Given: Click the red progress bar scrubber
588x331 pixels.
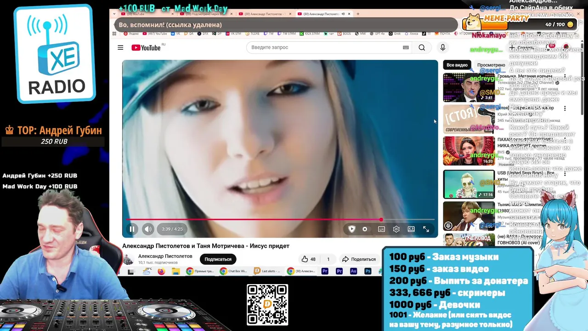Looking at the screenshot, I should [381, 220].
